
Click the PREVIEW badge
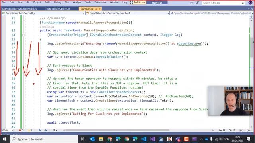(157, 3)
